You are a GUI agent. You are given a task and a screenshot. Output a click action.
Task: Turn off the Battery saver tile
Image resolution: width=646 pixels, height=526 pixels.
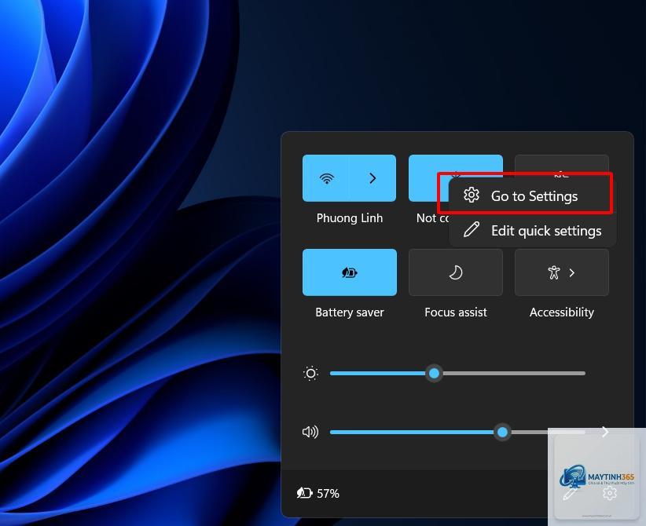tap(350, 272)
